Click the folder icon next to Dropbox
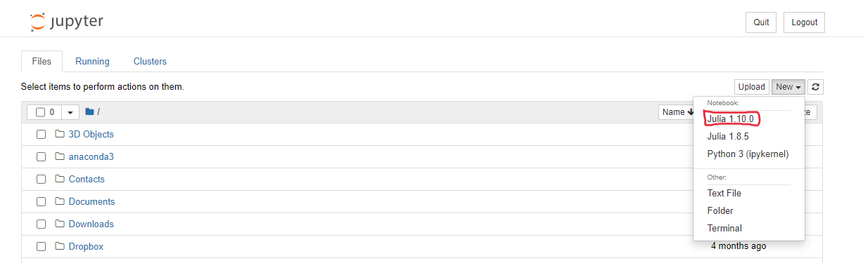Screen dimensions: 863x263 (60, 246)
